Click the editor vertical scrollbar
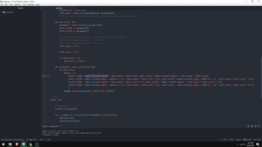This screenshot has width=262, height=147. coord(261,78)
